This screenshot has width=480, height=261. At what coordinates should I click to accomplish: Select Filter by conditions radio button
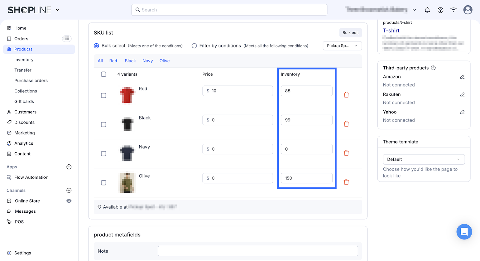click(x=194, y=46)
